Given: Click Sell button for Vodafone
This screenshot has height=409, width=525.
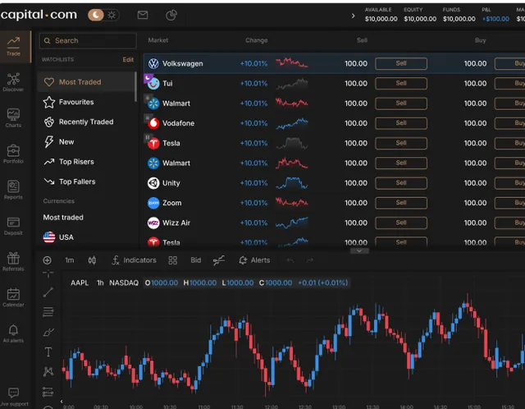Looking at the screenshot, I should [x=401, y=123].
